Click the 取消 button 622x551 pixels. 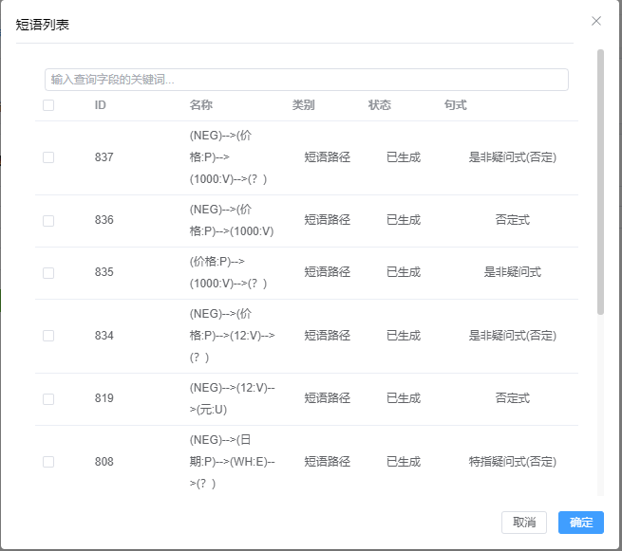click(523, 523)
